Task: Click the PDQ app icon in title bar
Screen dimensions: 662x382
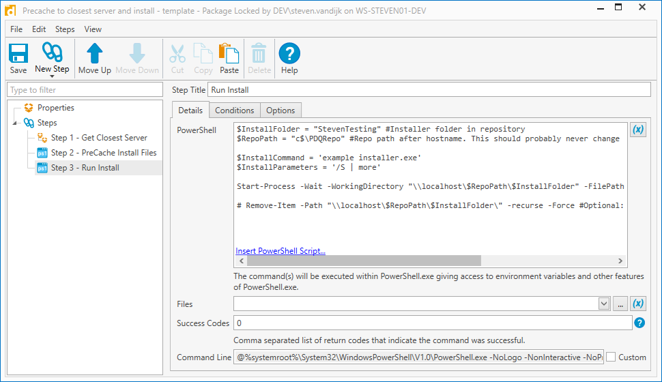Action: 10,10
